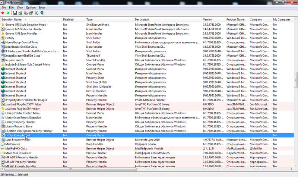Open the Help menu

pyautogui.click(x=42, y=7)
